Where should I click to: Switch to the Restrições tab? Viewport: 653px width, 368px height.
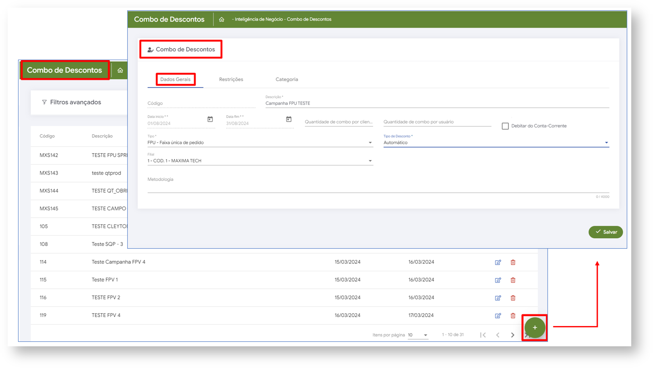click(x=231, y=80)
